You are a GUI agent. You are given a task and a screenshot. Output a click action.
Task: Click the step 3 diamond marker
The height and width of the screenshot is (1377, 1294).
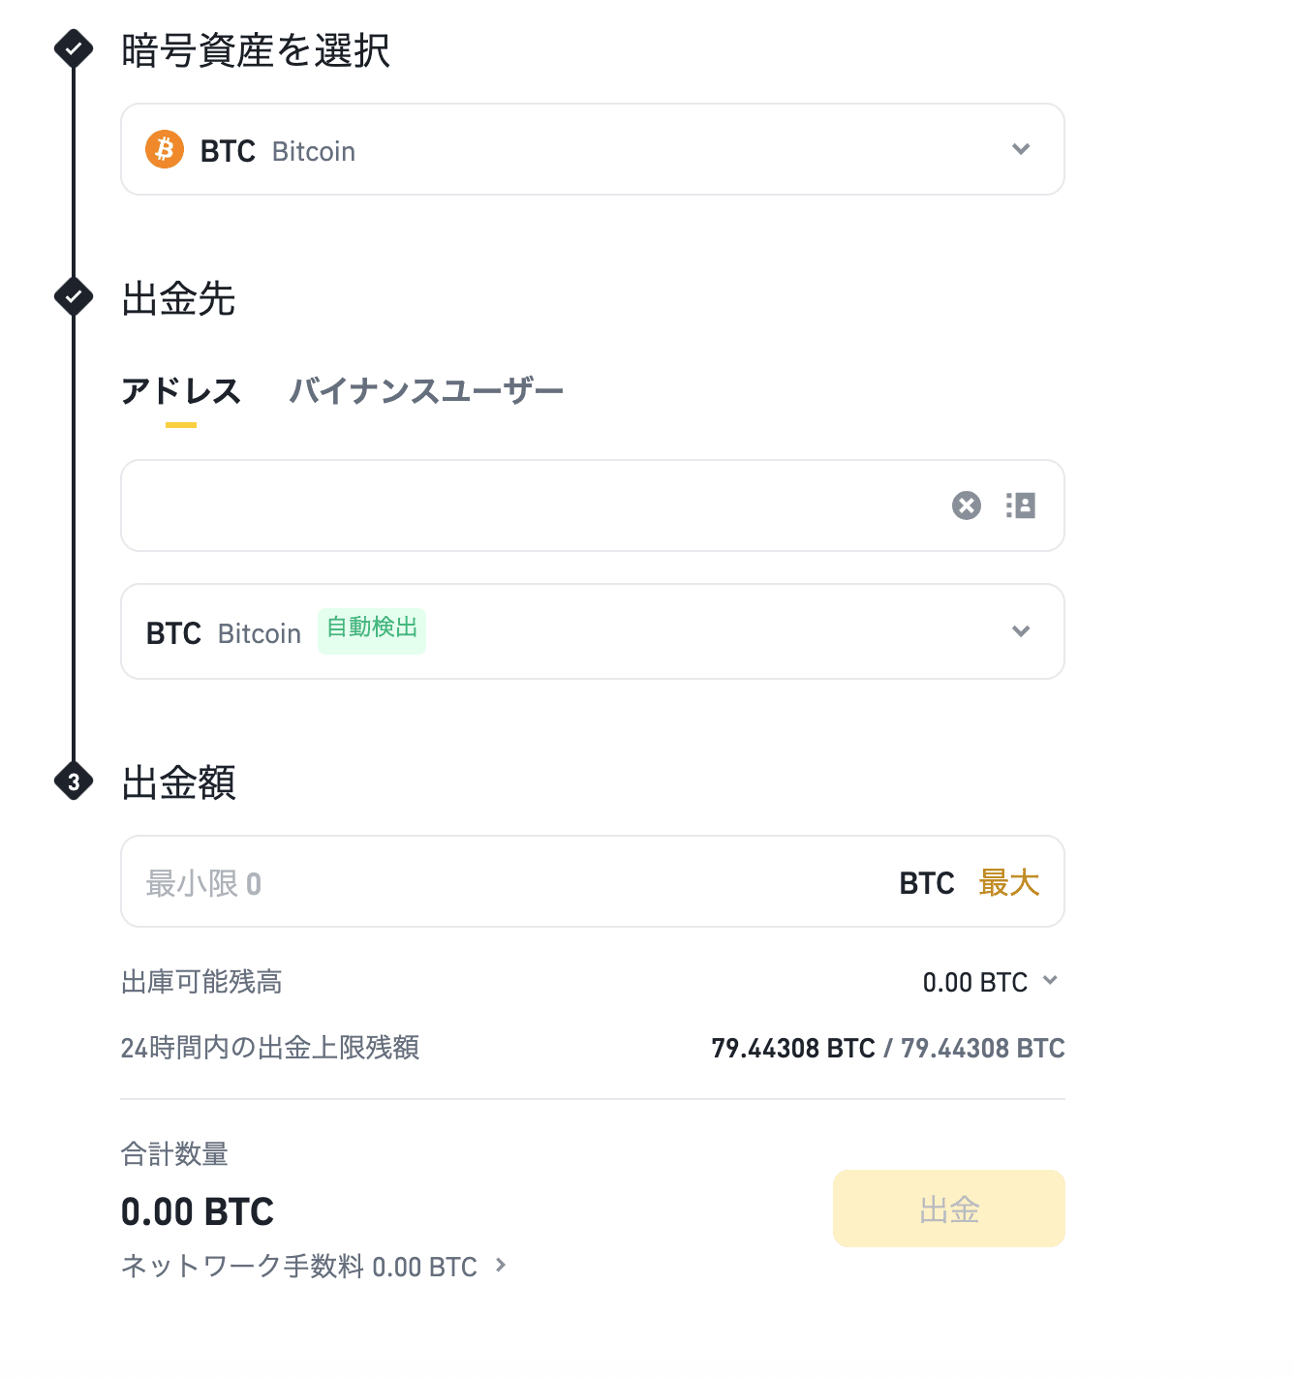point(74,781)
